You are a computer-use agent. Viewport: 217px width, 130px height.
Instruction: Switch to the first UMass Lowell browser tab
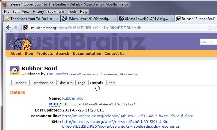(89, 19)
